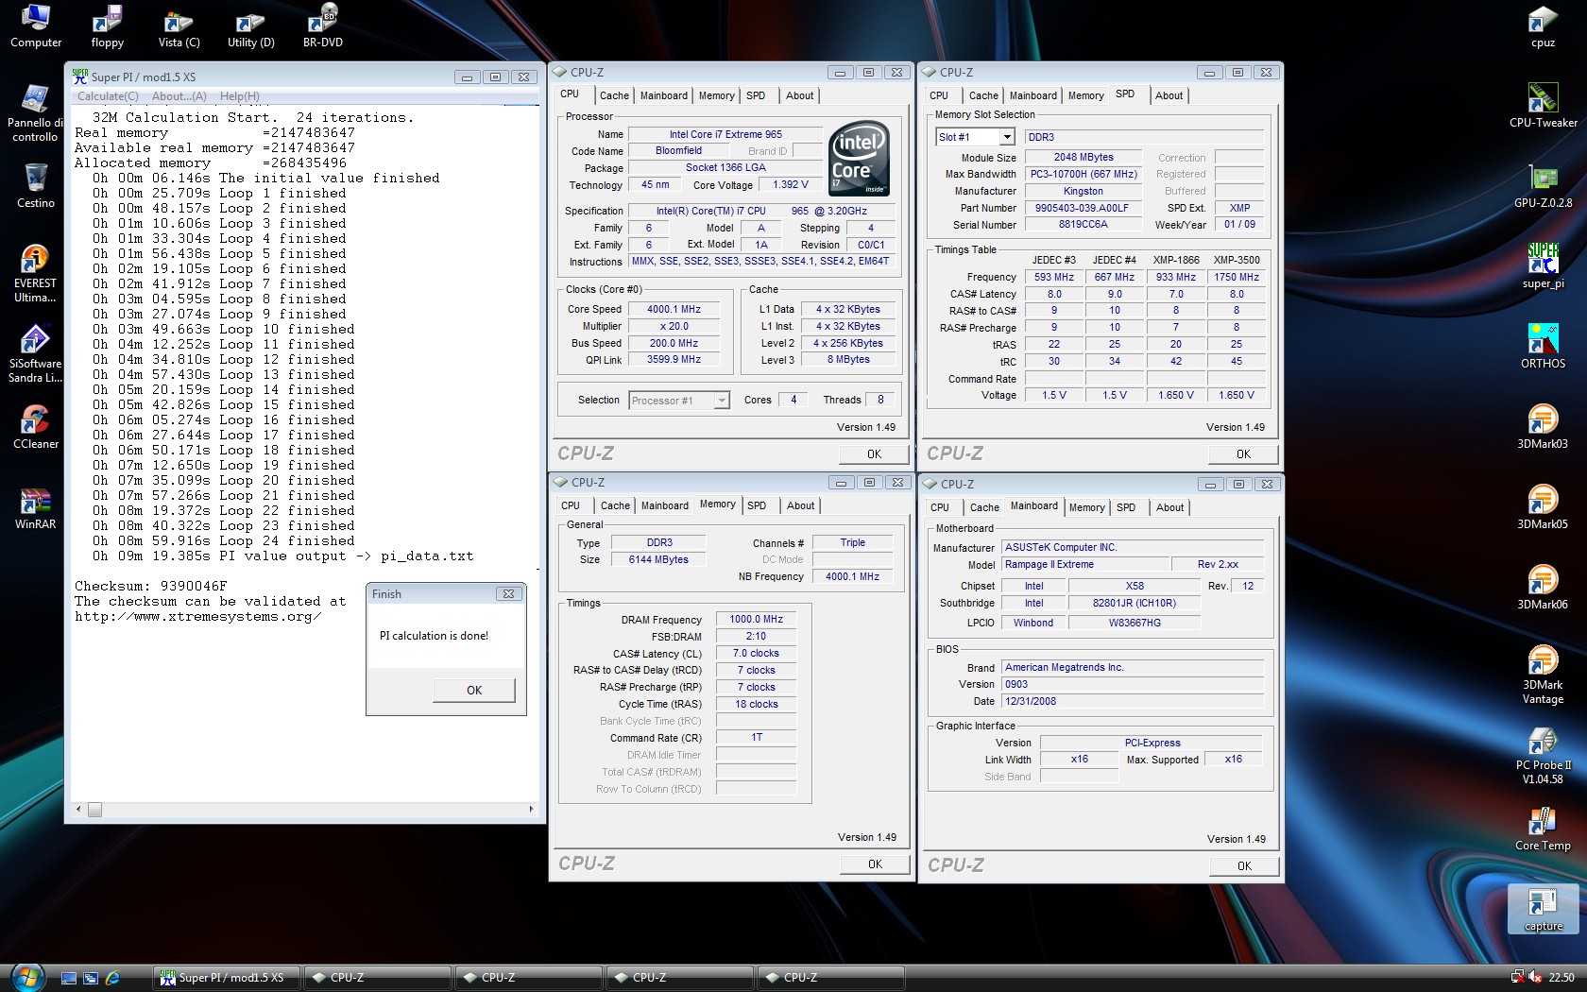Launch SiSoftware Sandra desktop icon
This screenshot has height=992, width=1587.
tap(35, 354)
